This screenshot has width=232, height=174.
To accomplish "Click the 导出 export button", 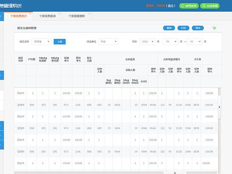I will coord(198,28).
